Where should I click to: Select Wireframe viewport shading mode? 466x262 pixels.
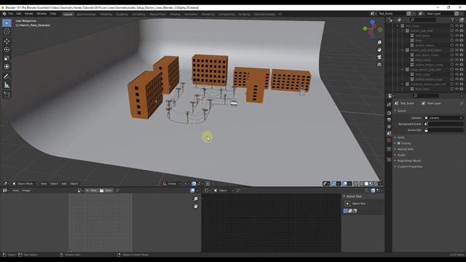(x=361, y=183)
